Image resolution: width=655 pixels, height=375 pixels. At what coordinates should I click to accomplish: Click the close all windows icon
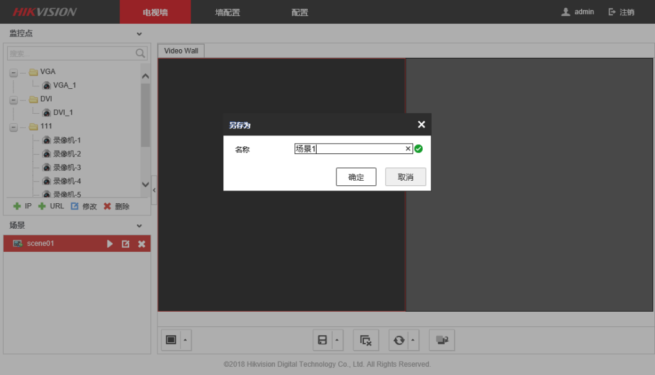click(x=366, y=341)
